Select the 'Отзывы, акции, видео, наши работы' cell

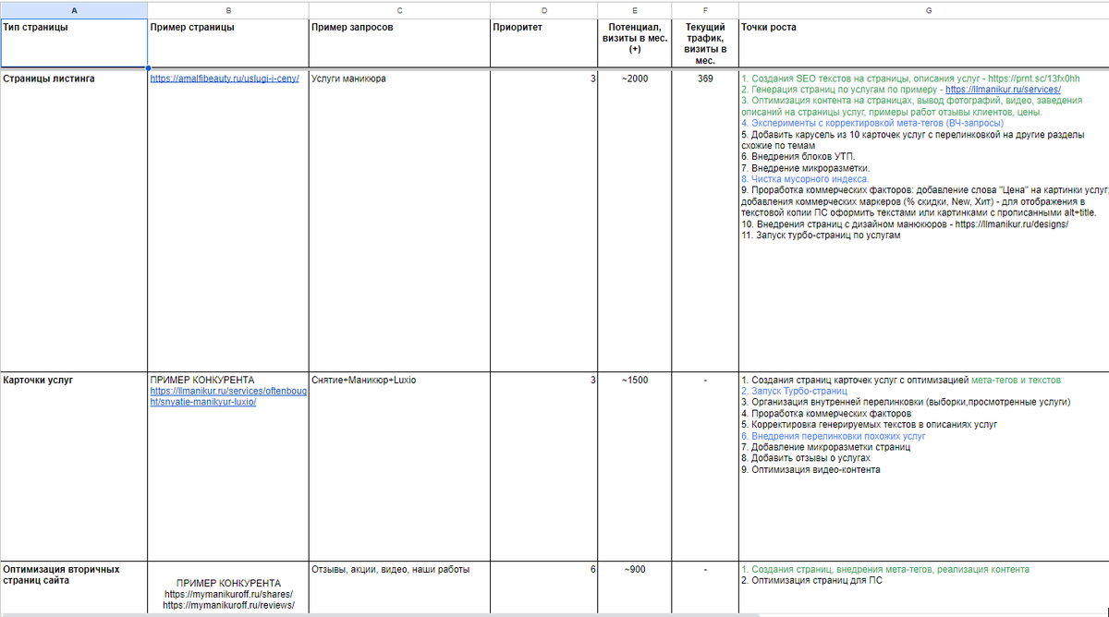[399, 586]
